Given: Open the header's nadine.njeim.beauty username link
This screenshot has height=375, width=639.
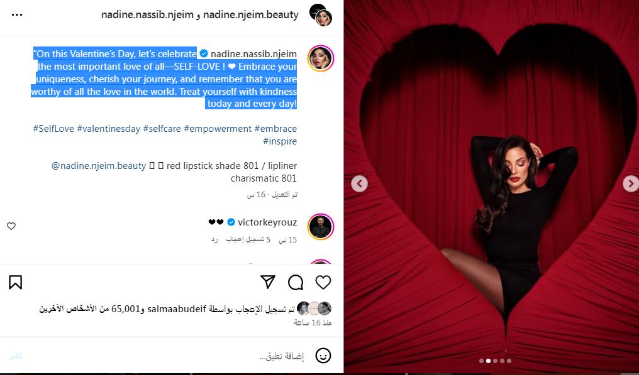Looking at the screenshot, I should 251,14.
